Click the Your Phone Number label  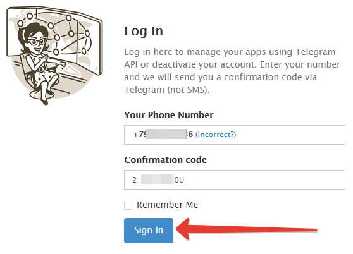[x=169, y=115]
